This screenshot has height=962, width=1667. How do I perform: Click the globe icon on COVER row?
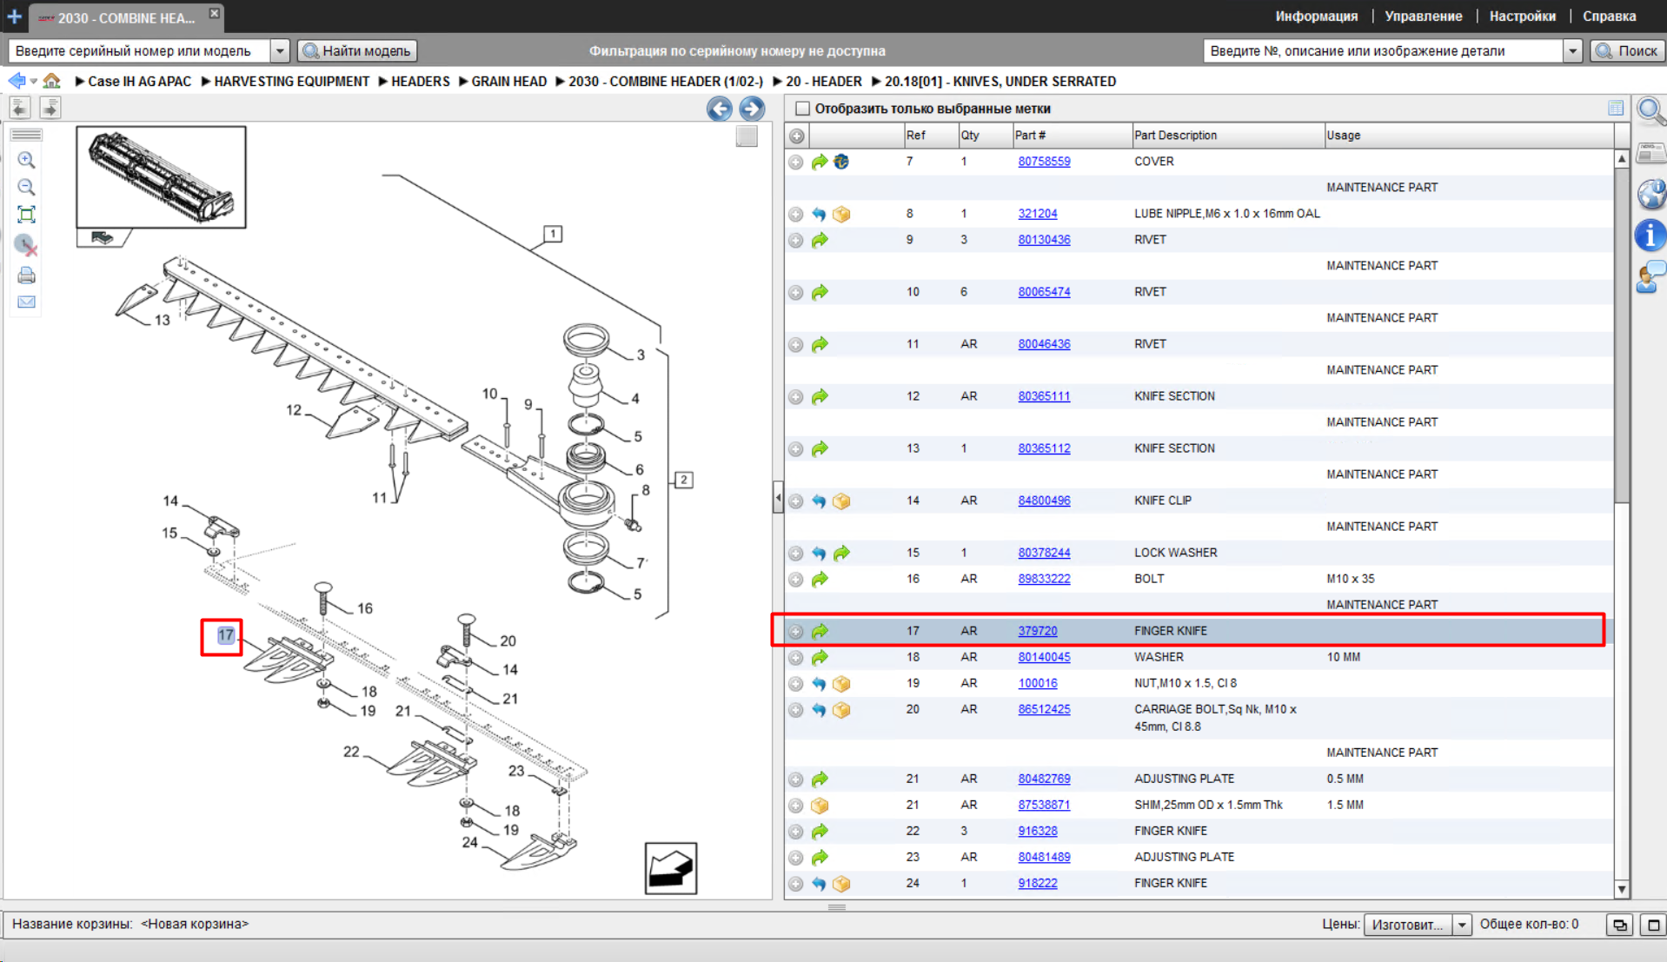[841, 162]
